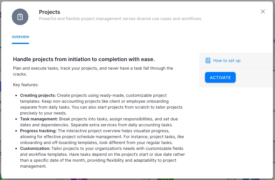275x180 pixels.
Task: Click the Progress tracking bullet heading
Action: (38, 131)
